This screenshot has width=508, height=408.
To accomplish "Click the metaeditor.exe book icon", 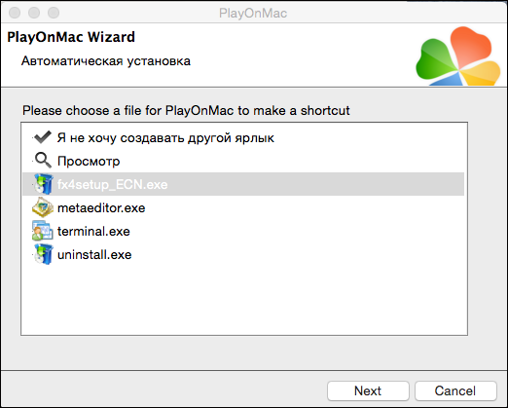I will [43, 207].
